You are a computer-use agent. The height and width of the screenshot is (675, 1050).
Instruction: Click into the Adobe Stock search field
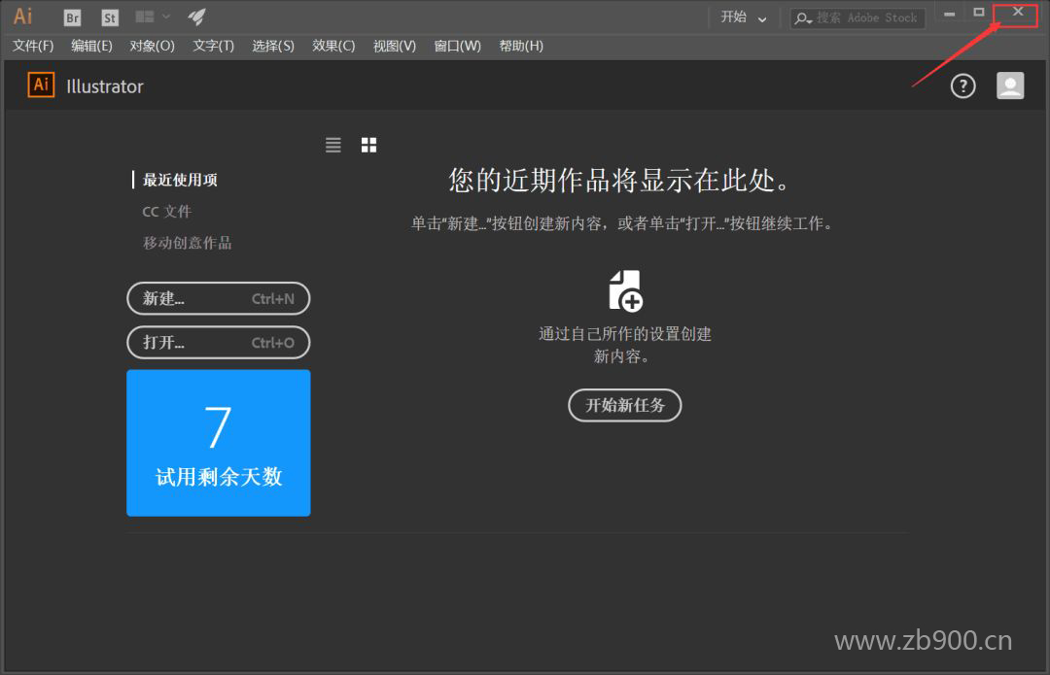point(866,17)
